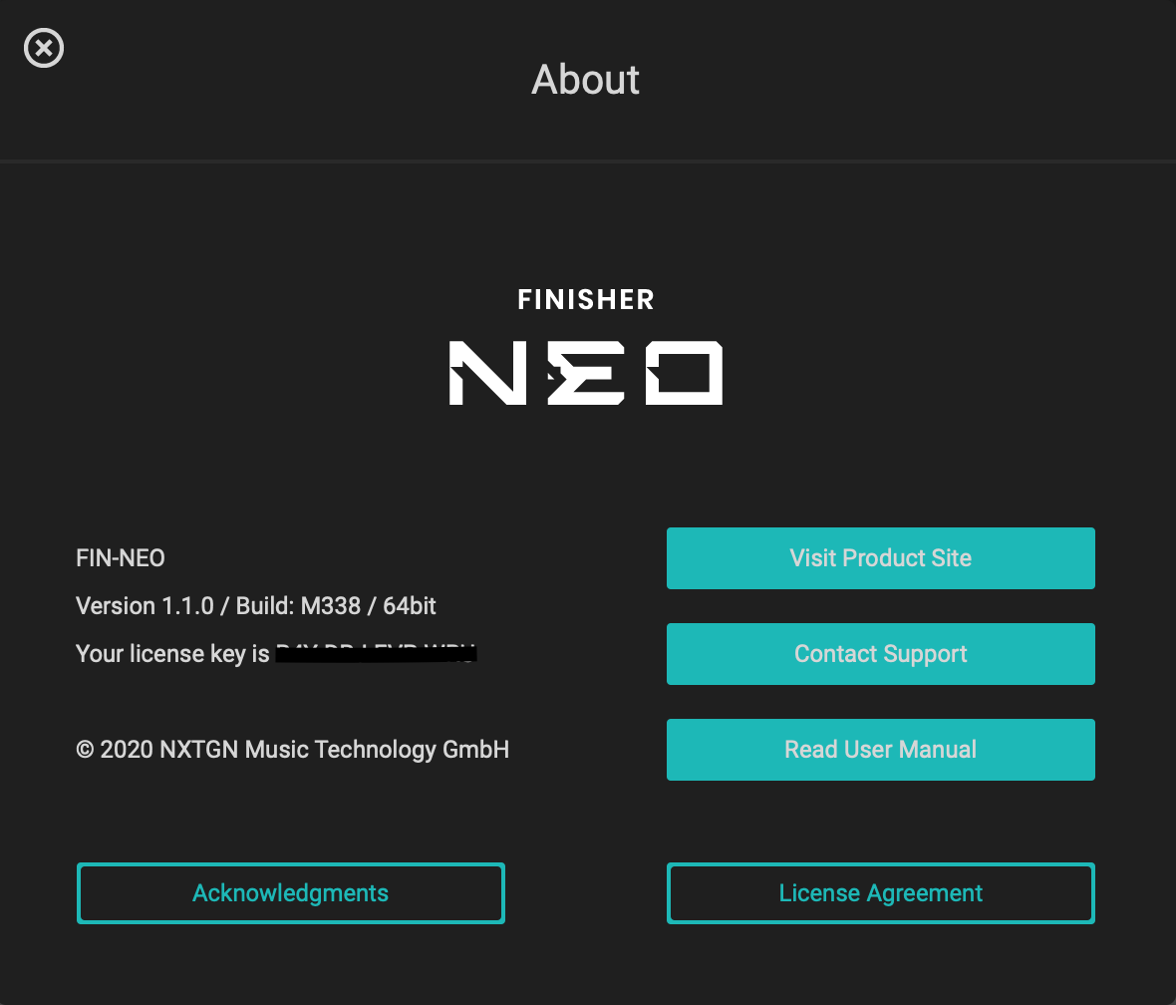View the License Agreement

[880, 893]
